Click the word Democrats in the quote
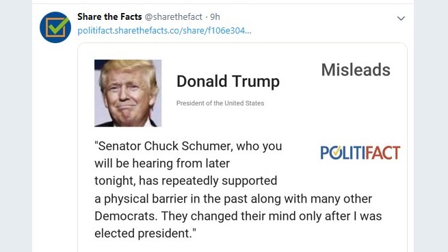The image size is (448, 252). tap(126, 216)
